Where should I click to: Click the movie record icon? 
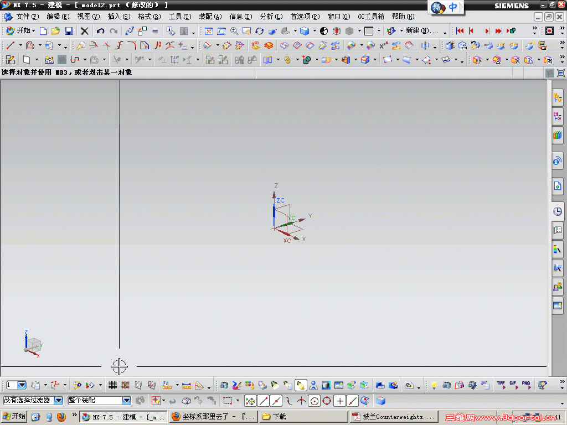(x=549, y=31)
